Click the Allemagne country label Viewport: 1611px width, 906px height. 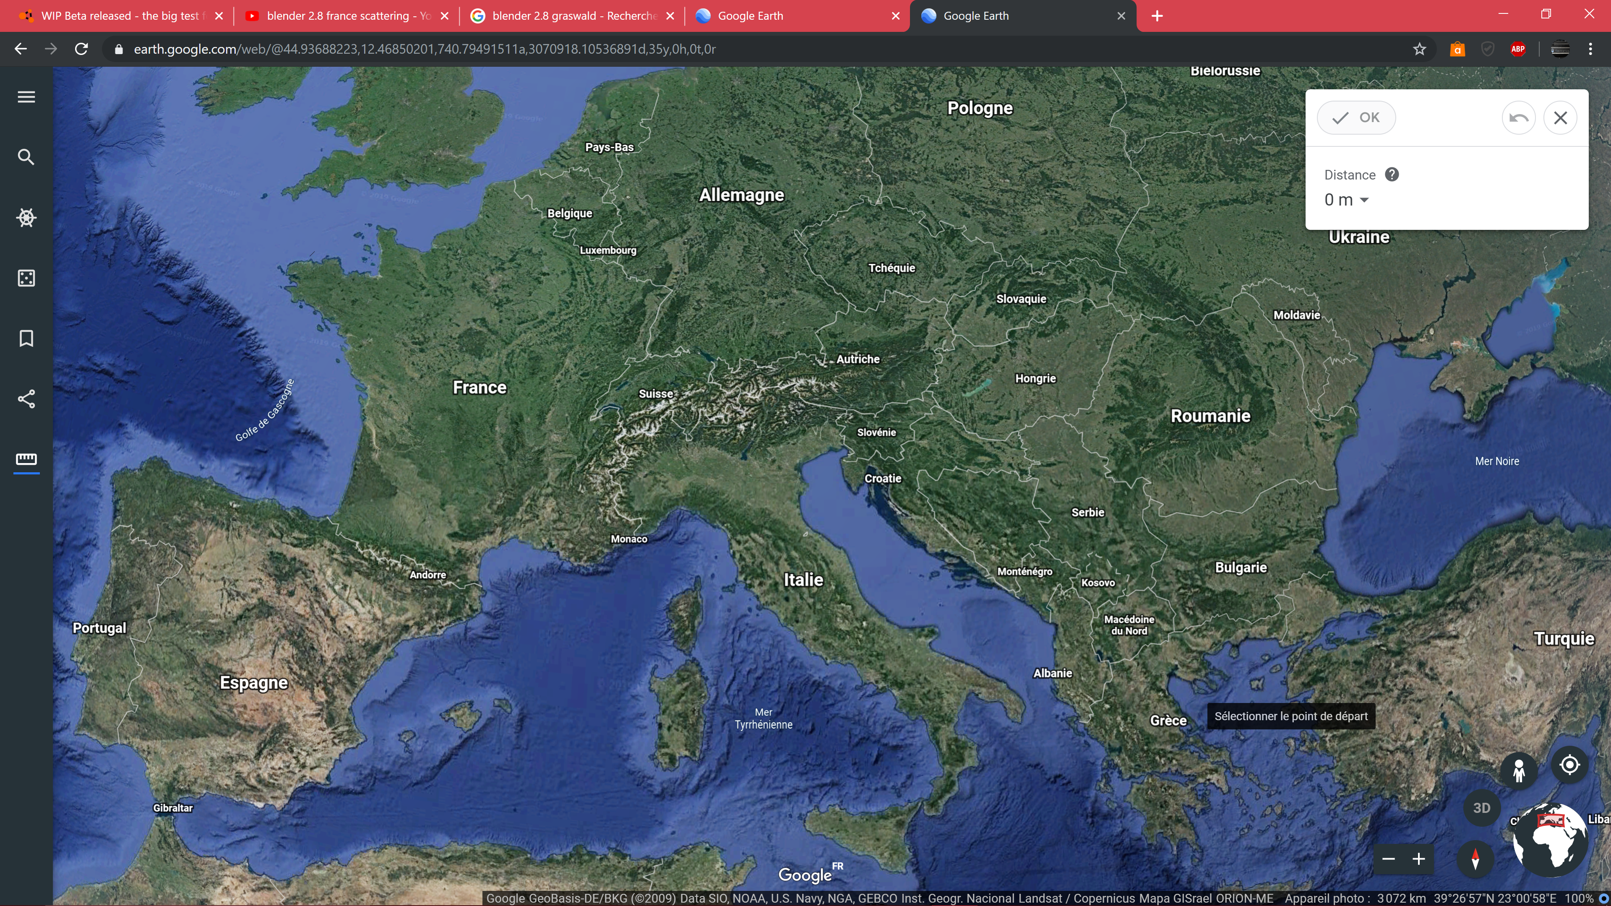pyautogui.click(x=742, y=195)
